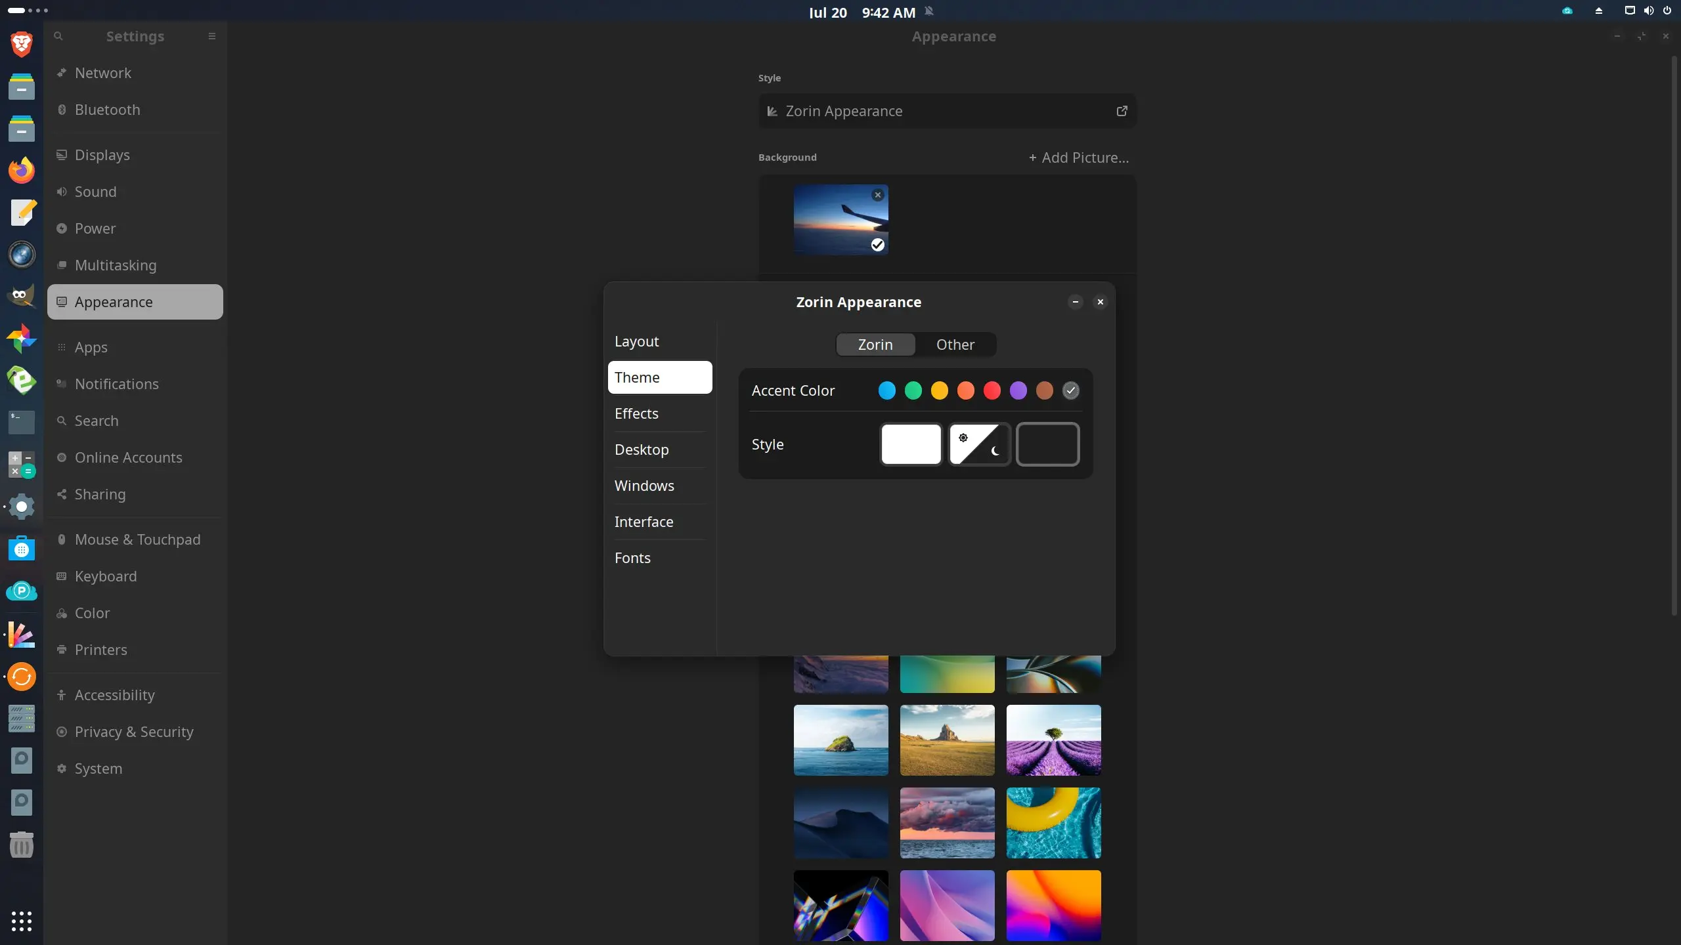Show all applications grid
The height and width of the screenshot is (945, 1681).
coord(22,921)
